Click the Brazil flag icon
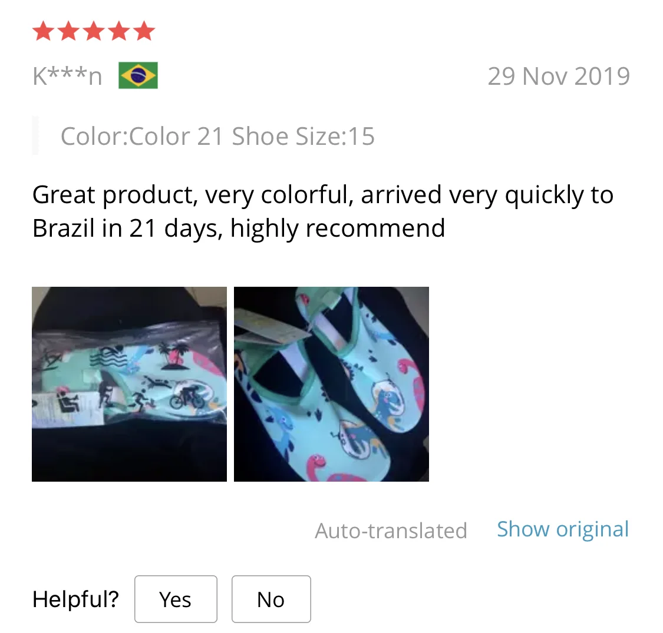The image size is (663, 633). tap(138, 75)
